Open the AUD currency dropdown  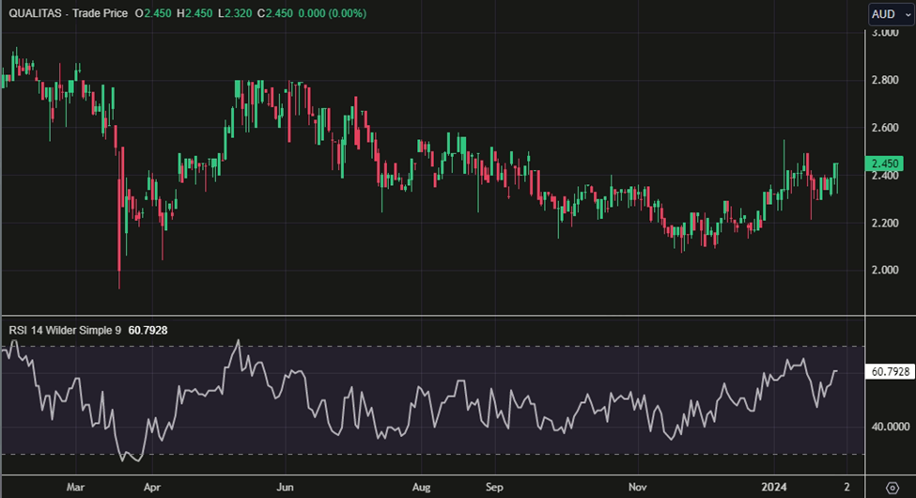[x=891, y=14]
